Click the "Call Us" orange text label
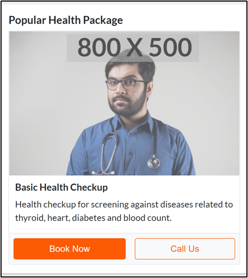Screen dimensions: 248x278 185,249
